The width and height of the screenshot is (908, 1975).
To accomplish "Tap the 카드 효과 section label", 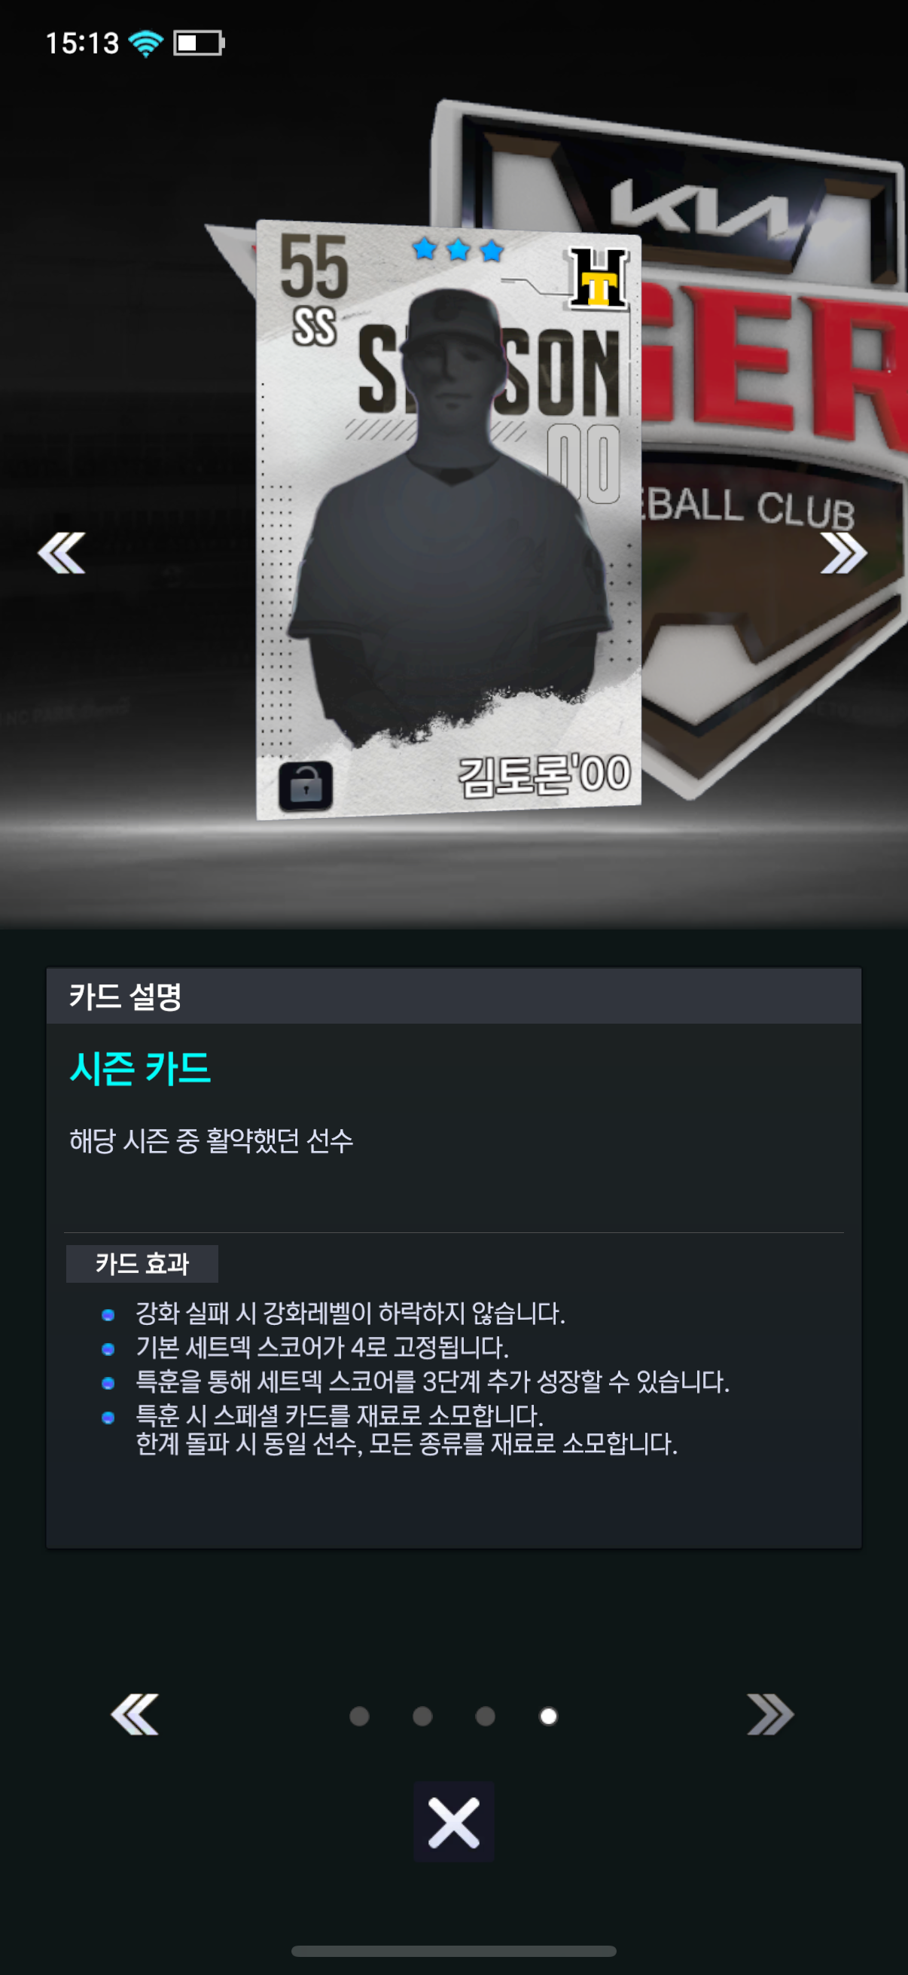I will point(142,1263).
